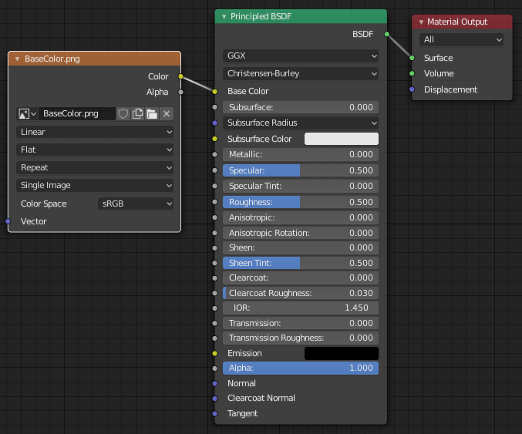
Task: Click the open image folder icon
Action: [x=152, y=113]
